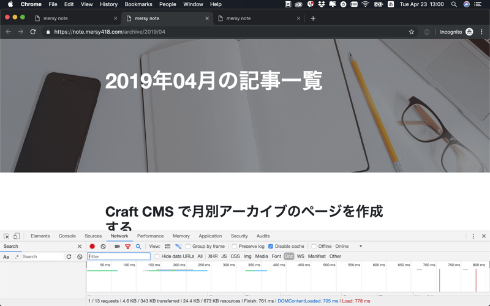Select the XHR request type filter
The image size is (490, 306).
click(x=213, y=256)
